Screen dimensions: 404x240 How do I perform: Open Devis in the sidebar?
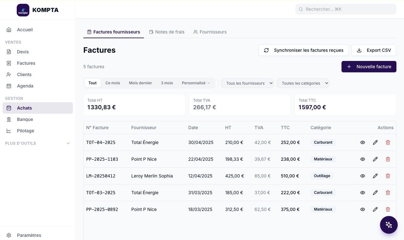[x=38, y=52]
